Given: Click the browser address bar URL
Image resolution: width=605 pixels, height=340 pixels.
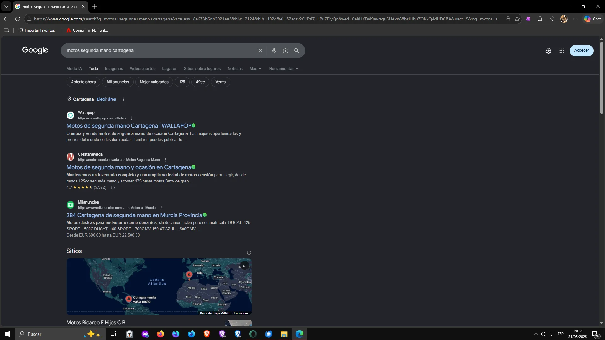Looking at the screenshot, I should coord(267,19).
